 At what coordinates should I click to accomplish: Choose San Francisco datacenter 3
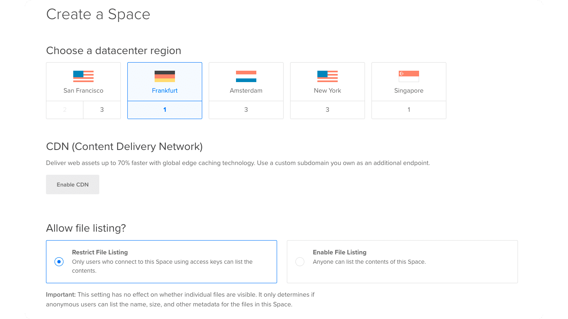point(102,110)
